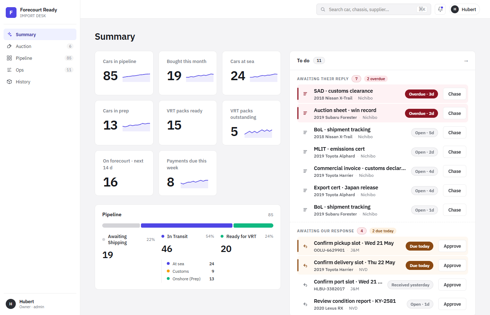Select the Summary sidebar item

40,34
